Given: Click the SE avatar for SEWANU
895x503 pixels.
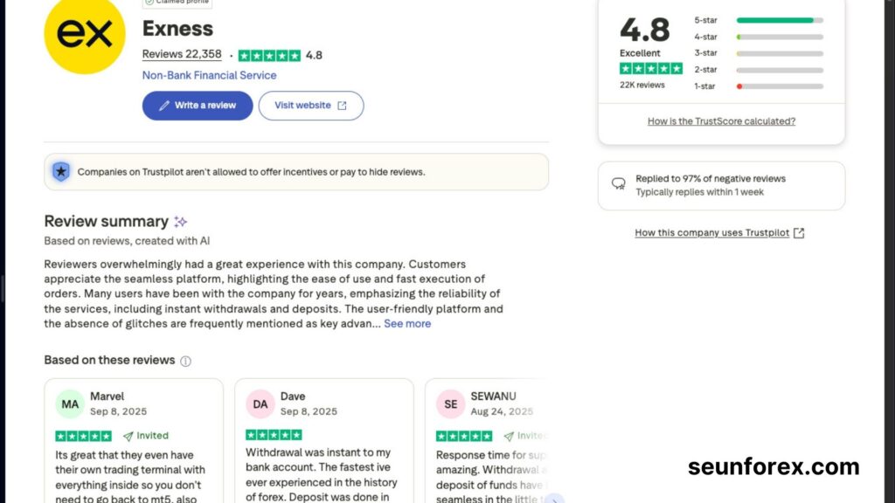Looking at the screenshot, I should click(x=450, y=404).
